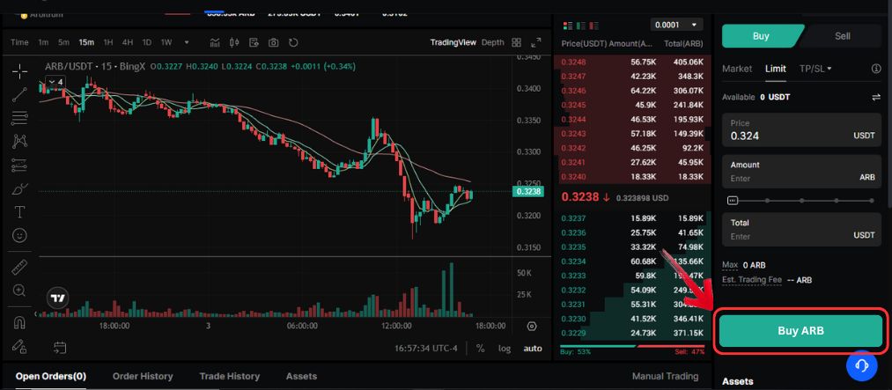Screen dimensions: 892x390
Task: Click the reset chart circular arrow
Action: pyautogui.click(x=293, y=42)
